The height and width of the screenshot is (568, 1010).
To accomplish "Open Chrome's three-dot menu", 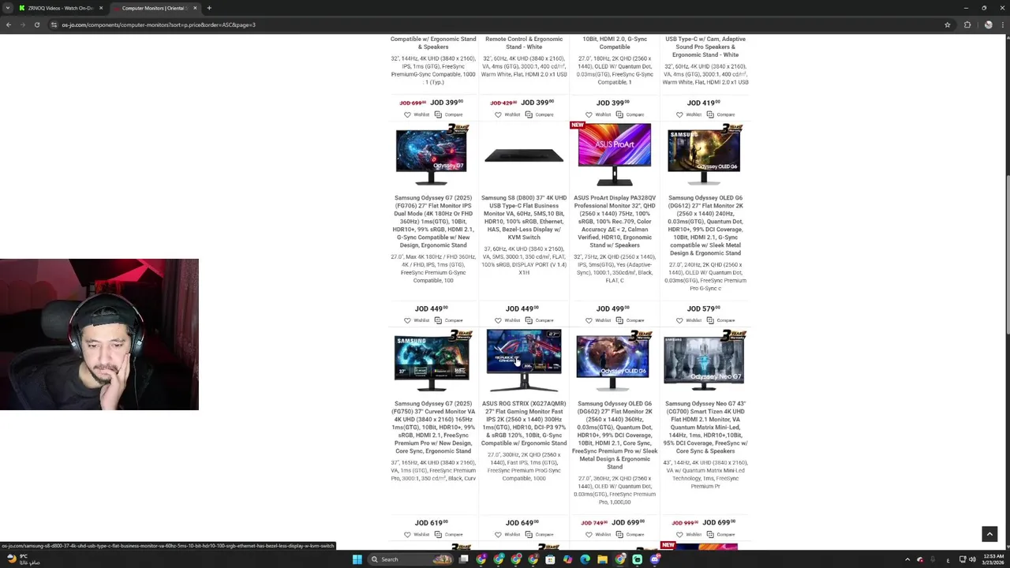I will click(1003, 24).
